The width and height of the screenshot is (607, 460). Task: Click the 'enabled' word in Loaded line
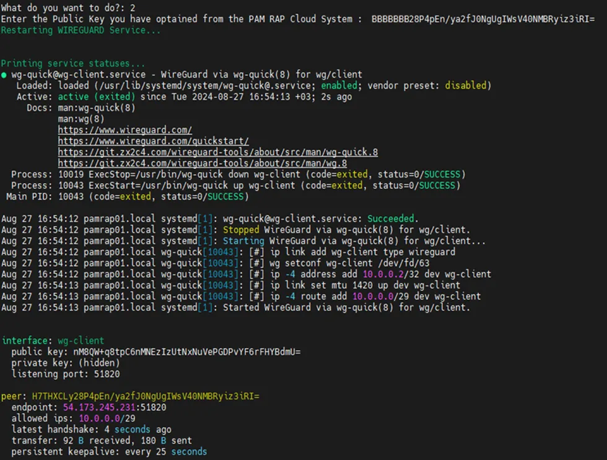[339, 85]
